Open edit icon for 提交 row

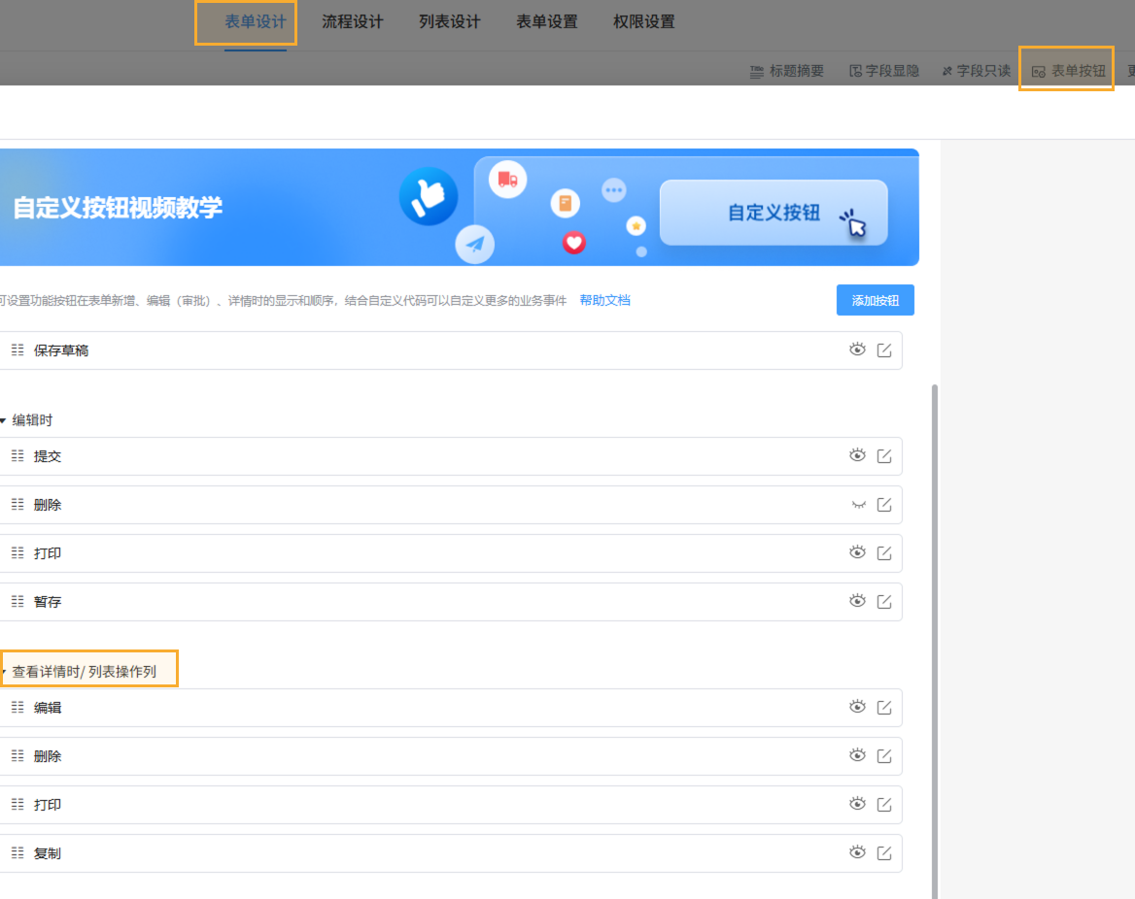point(884,455)
